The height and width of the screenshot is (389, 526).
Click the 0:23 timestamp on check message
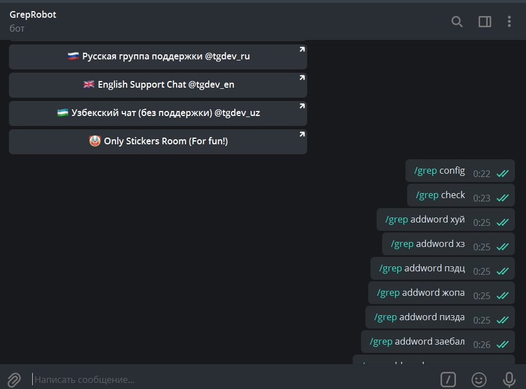[482, 198]
